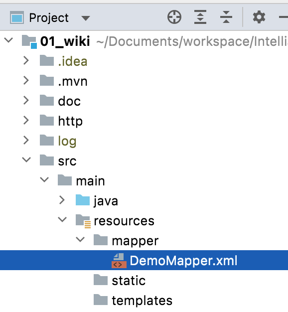
Task: Select the log tree row text
Action: [x=67, y=142]
